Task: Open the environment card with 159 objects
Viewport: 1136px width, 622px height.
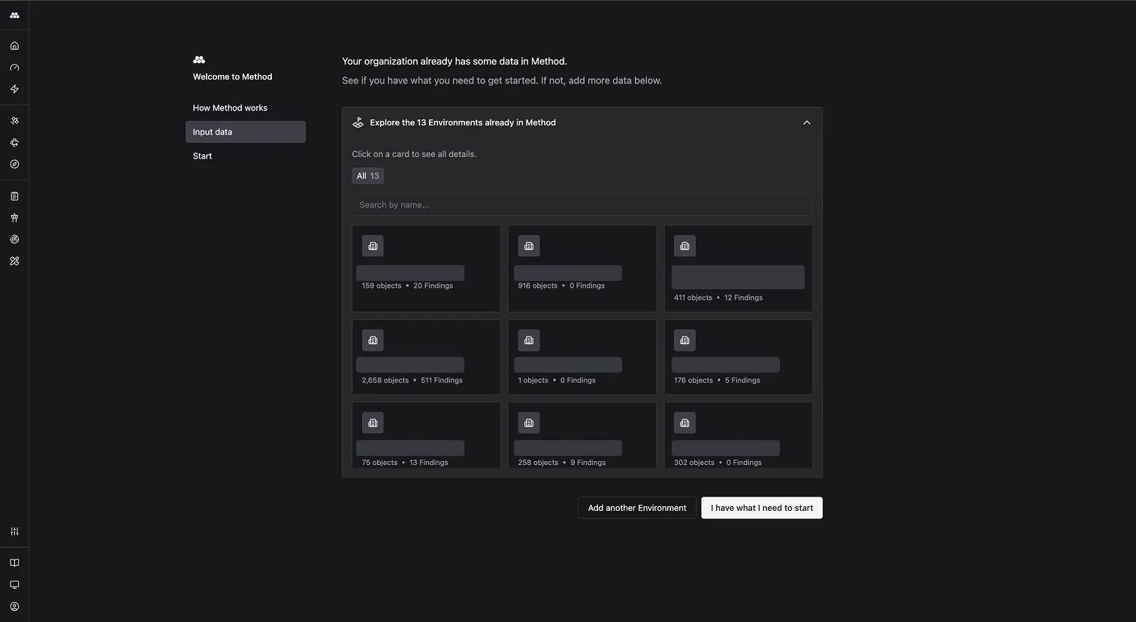Action: pyautogui.click(x=426, y=268)
